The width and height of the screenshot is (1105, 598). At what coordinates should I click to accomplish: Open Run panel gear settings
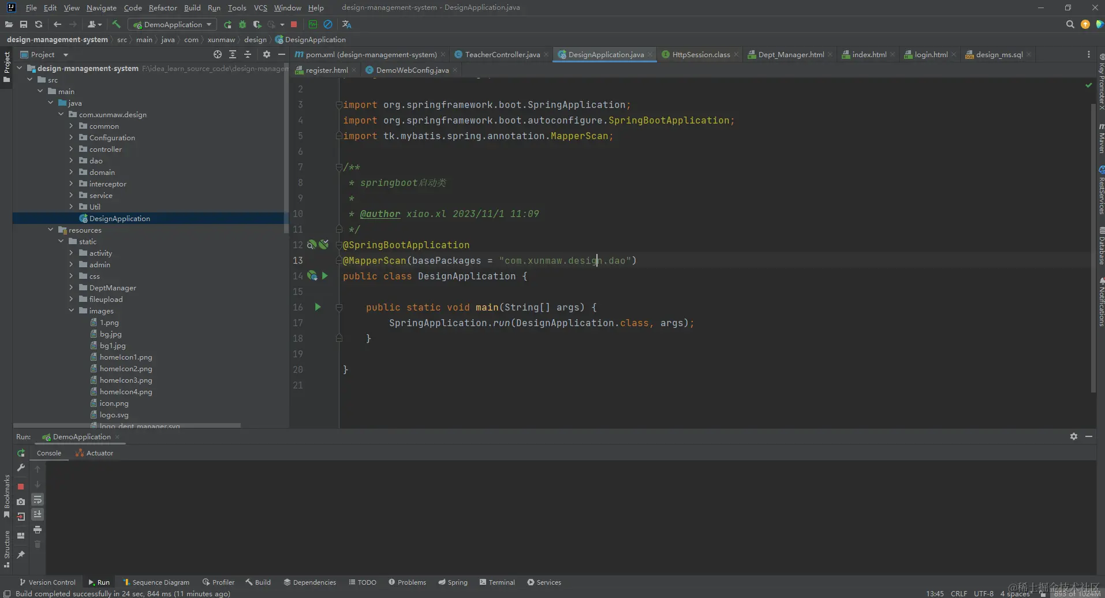pyautogui.click(x=1073, y=436)
